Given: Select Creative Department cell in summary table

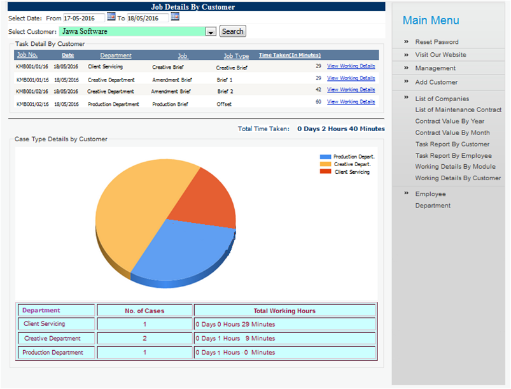Looking at the screenshot, I should (x=57, y=339).
